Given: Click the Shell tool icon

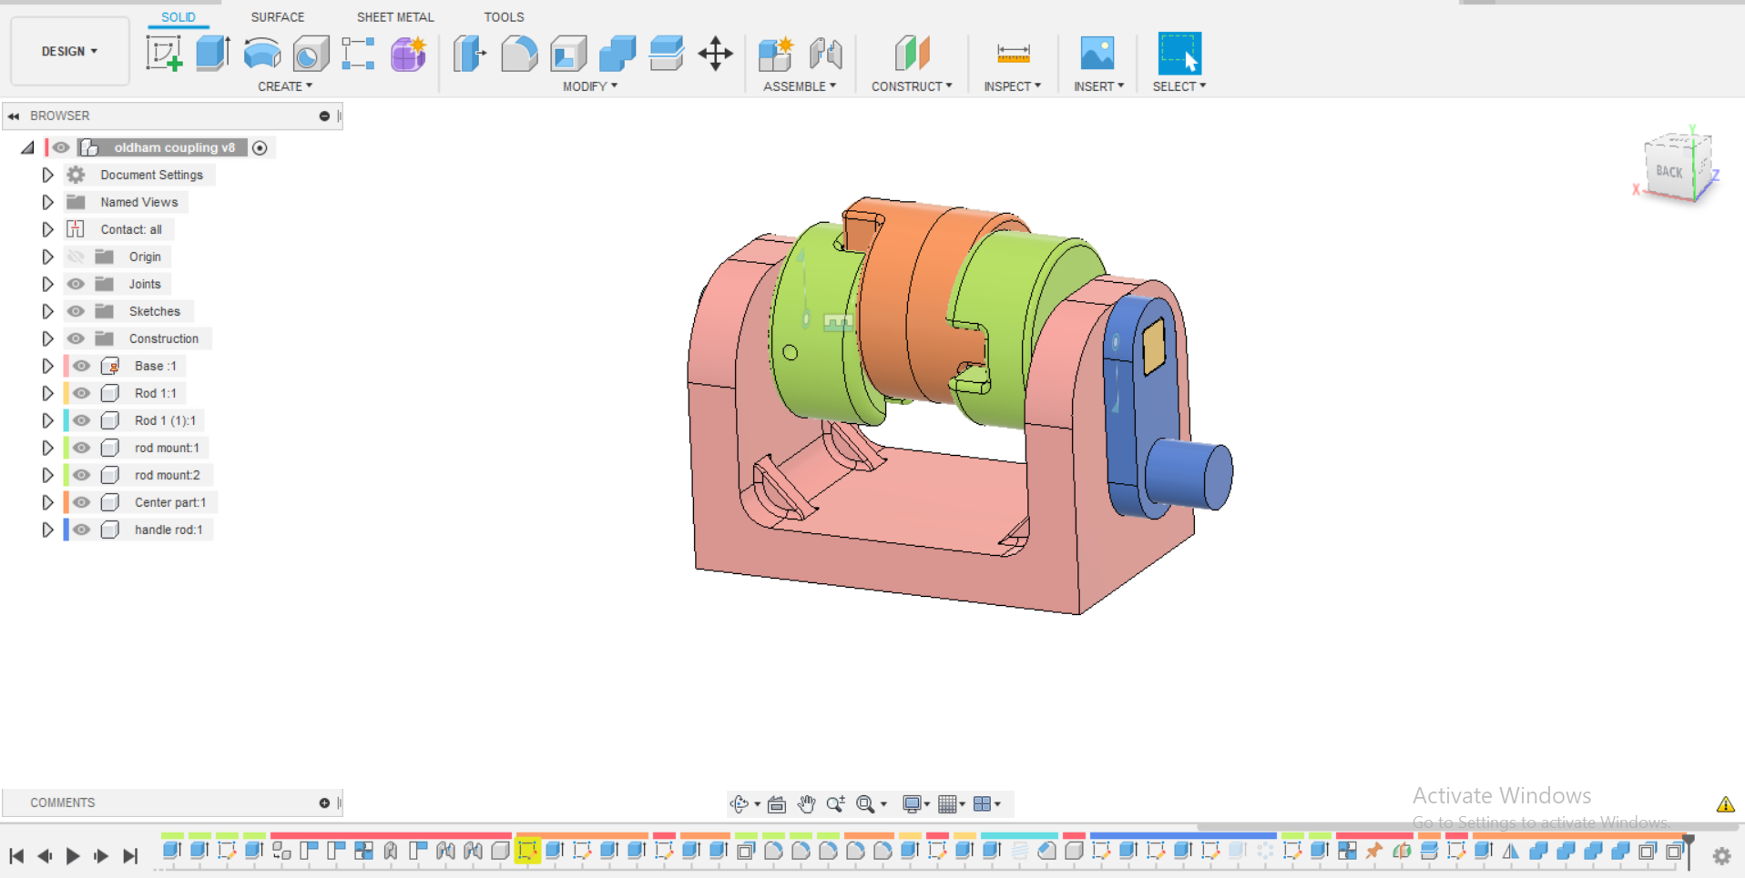Looking at the screenshot, I should click(x=568, y=54).
